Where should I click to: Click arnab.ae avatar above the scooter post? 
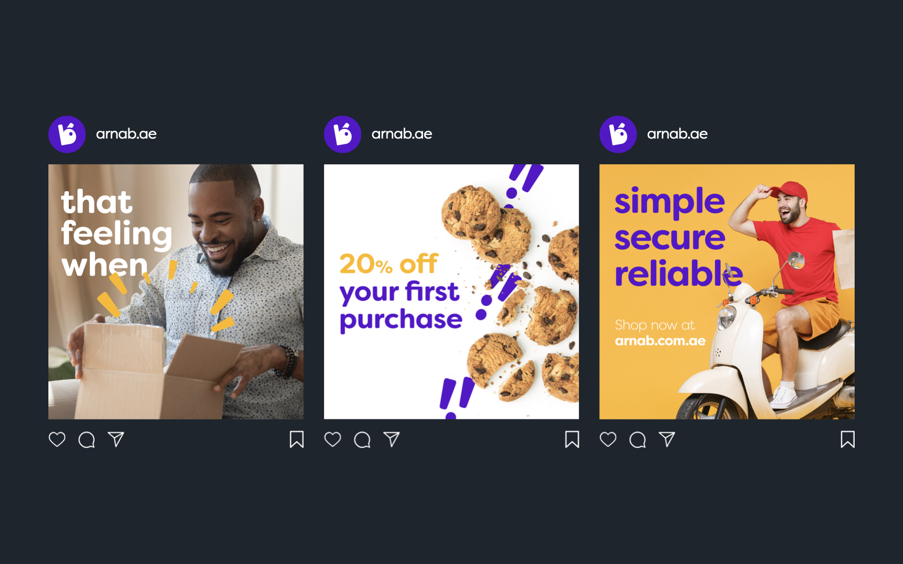click(618, 134)
